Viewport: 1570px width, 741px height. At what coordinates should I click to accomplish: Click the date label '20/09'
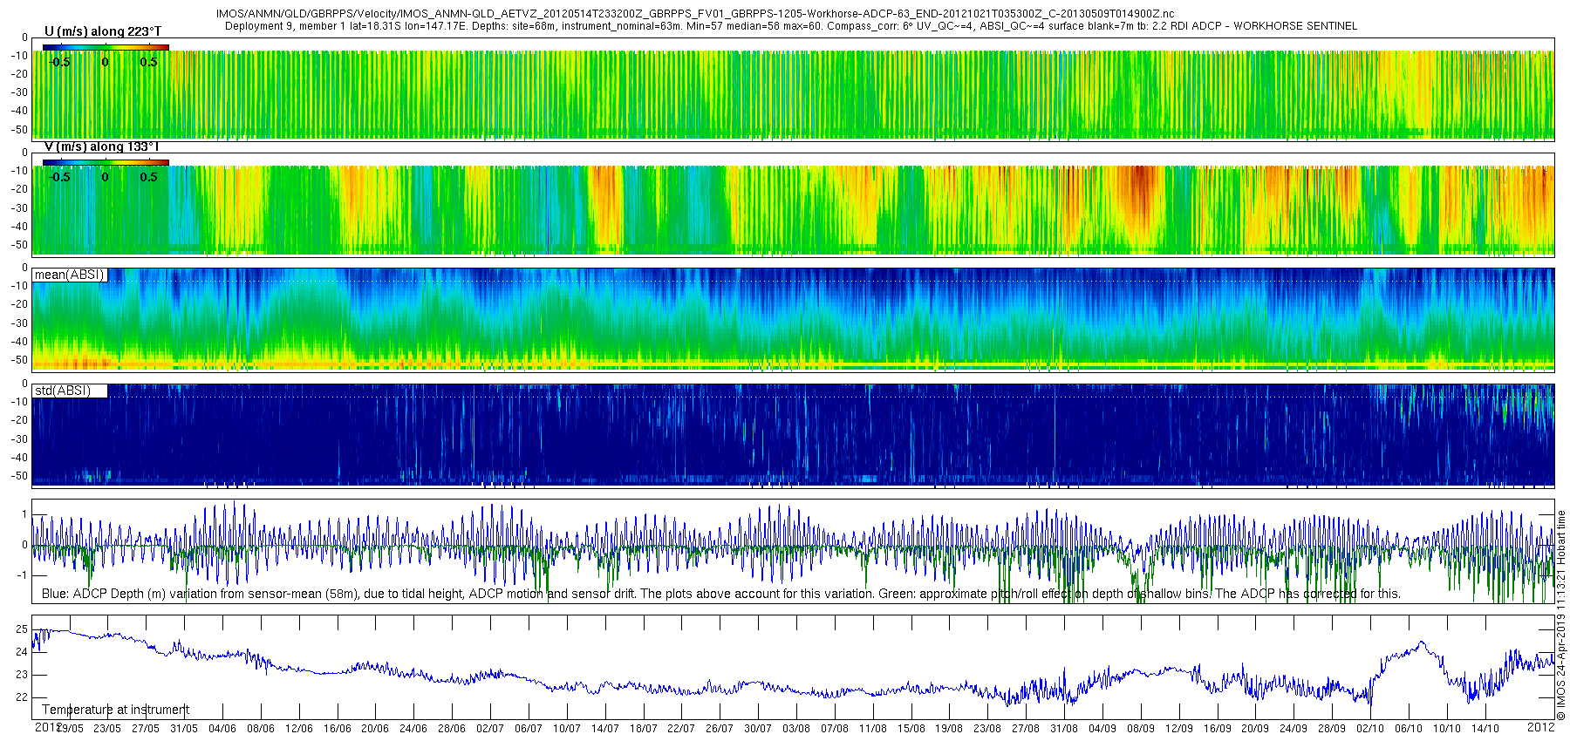(x=1255, y=729)
